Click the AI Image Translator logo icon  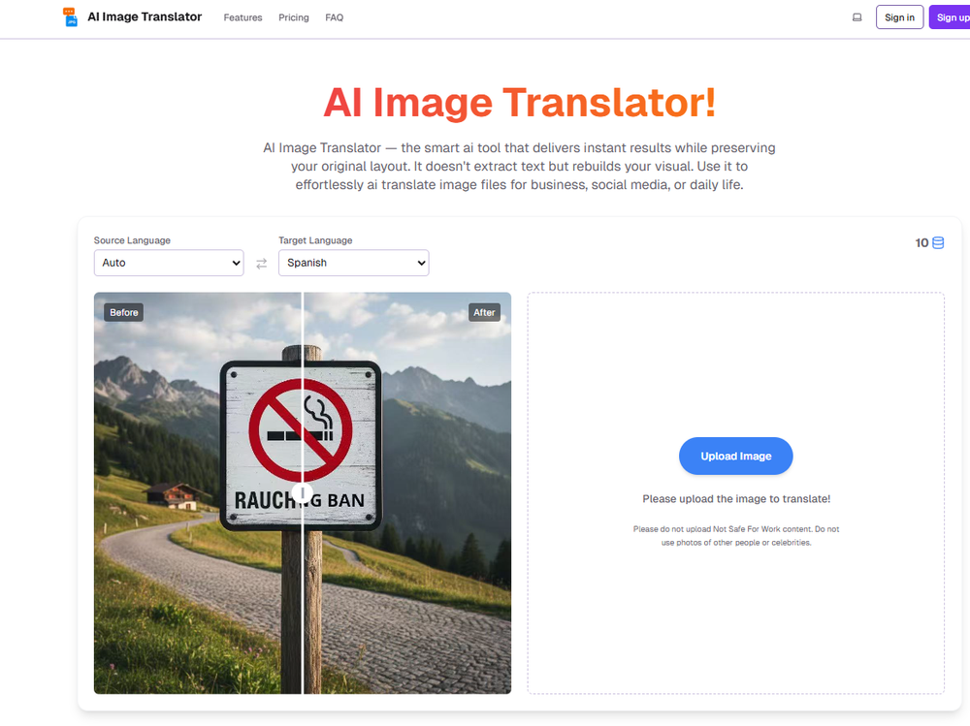point(69,16)
